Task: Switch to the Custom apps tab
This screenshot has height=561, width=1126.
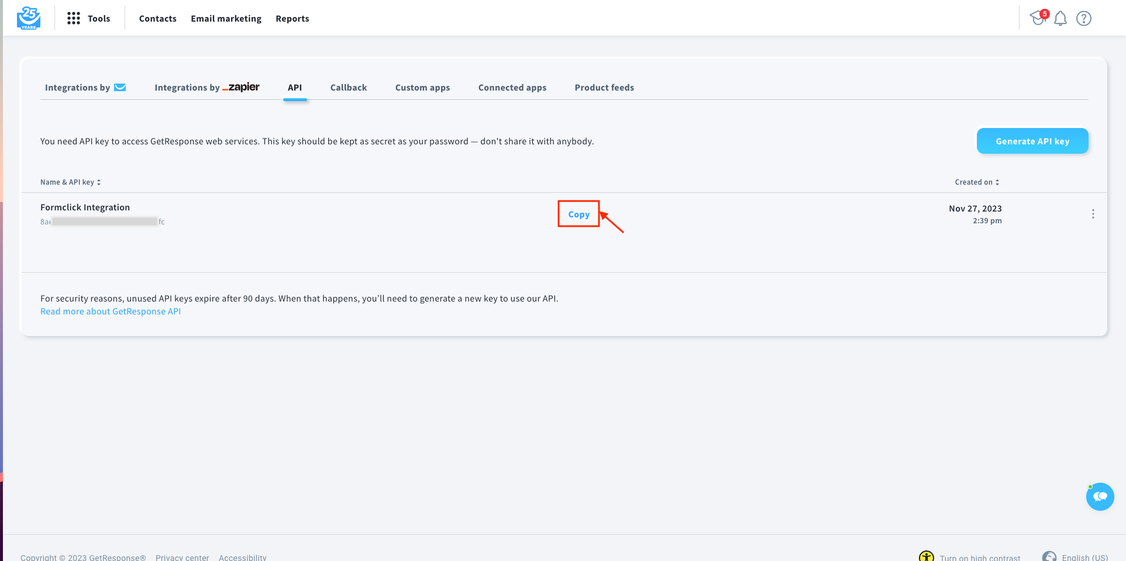Action: click(423, 88)
